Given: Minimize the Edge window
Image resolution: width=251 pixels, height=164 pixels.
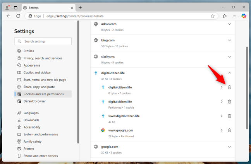Looking at the screenshot, I should (x=223, y=7).
